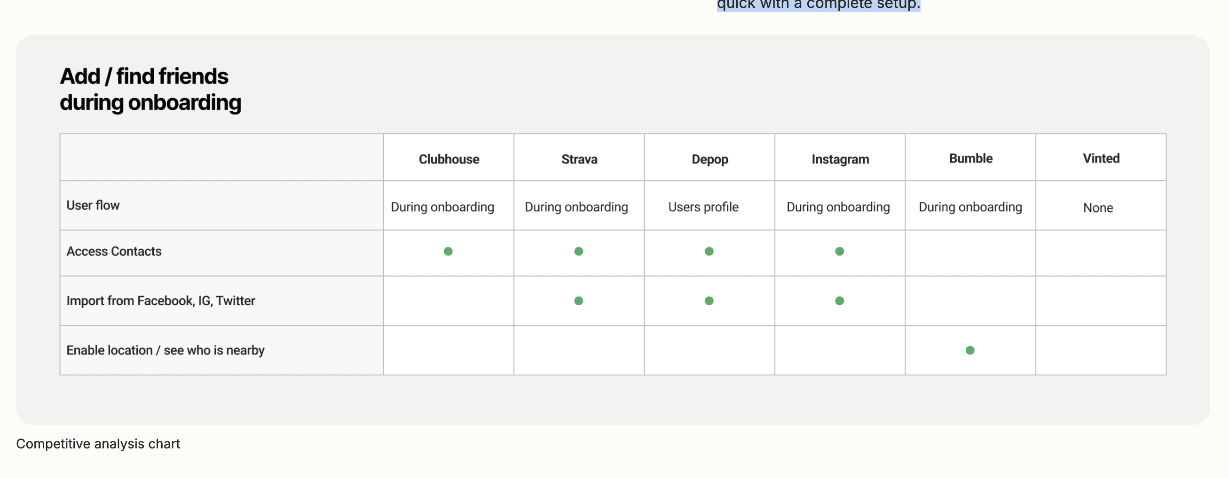The image size is (1229, 478).
Task: Click 'Enable location / see who is nearby' label
Action: [165, 350]
